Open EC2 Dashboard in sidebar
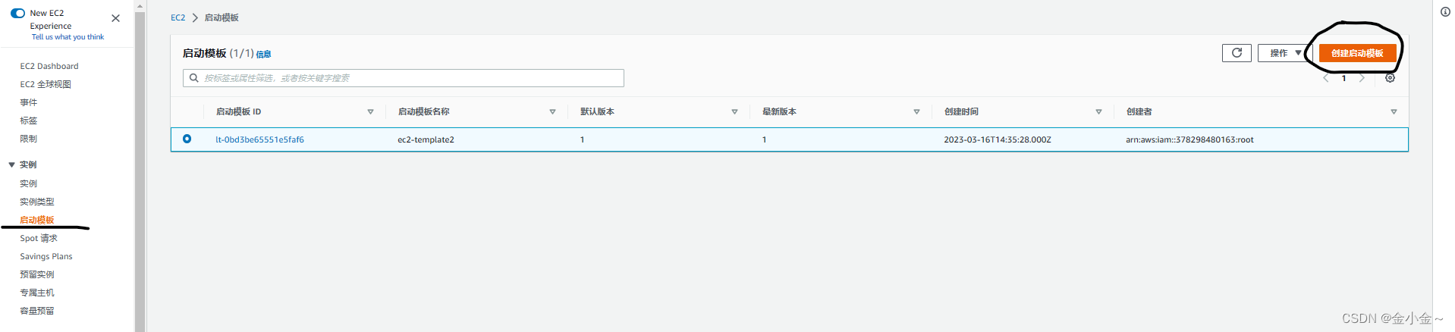Viewport: 1455px width, 332px height. pyautogui.click(x=49, y=66)
